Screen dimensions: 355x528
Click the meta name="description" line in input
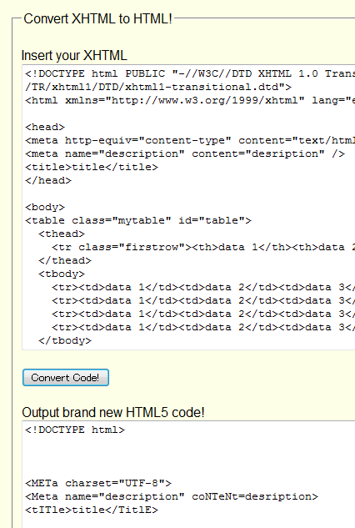pos(185,153)
